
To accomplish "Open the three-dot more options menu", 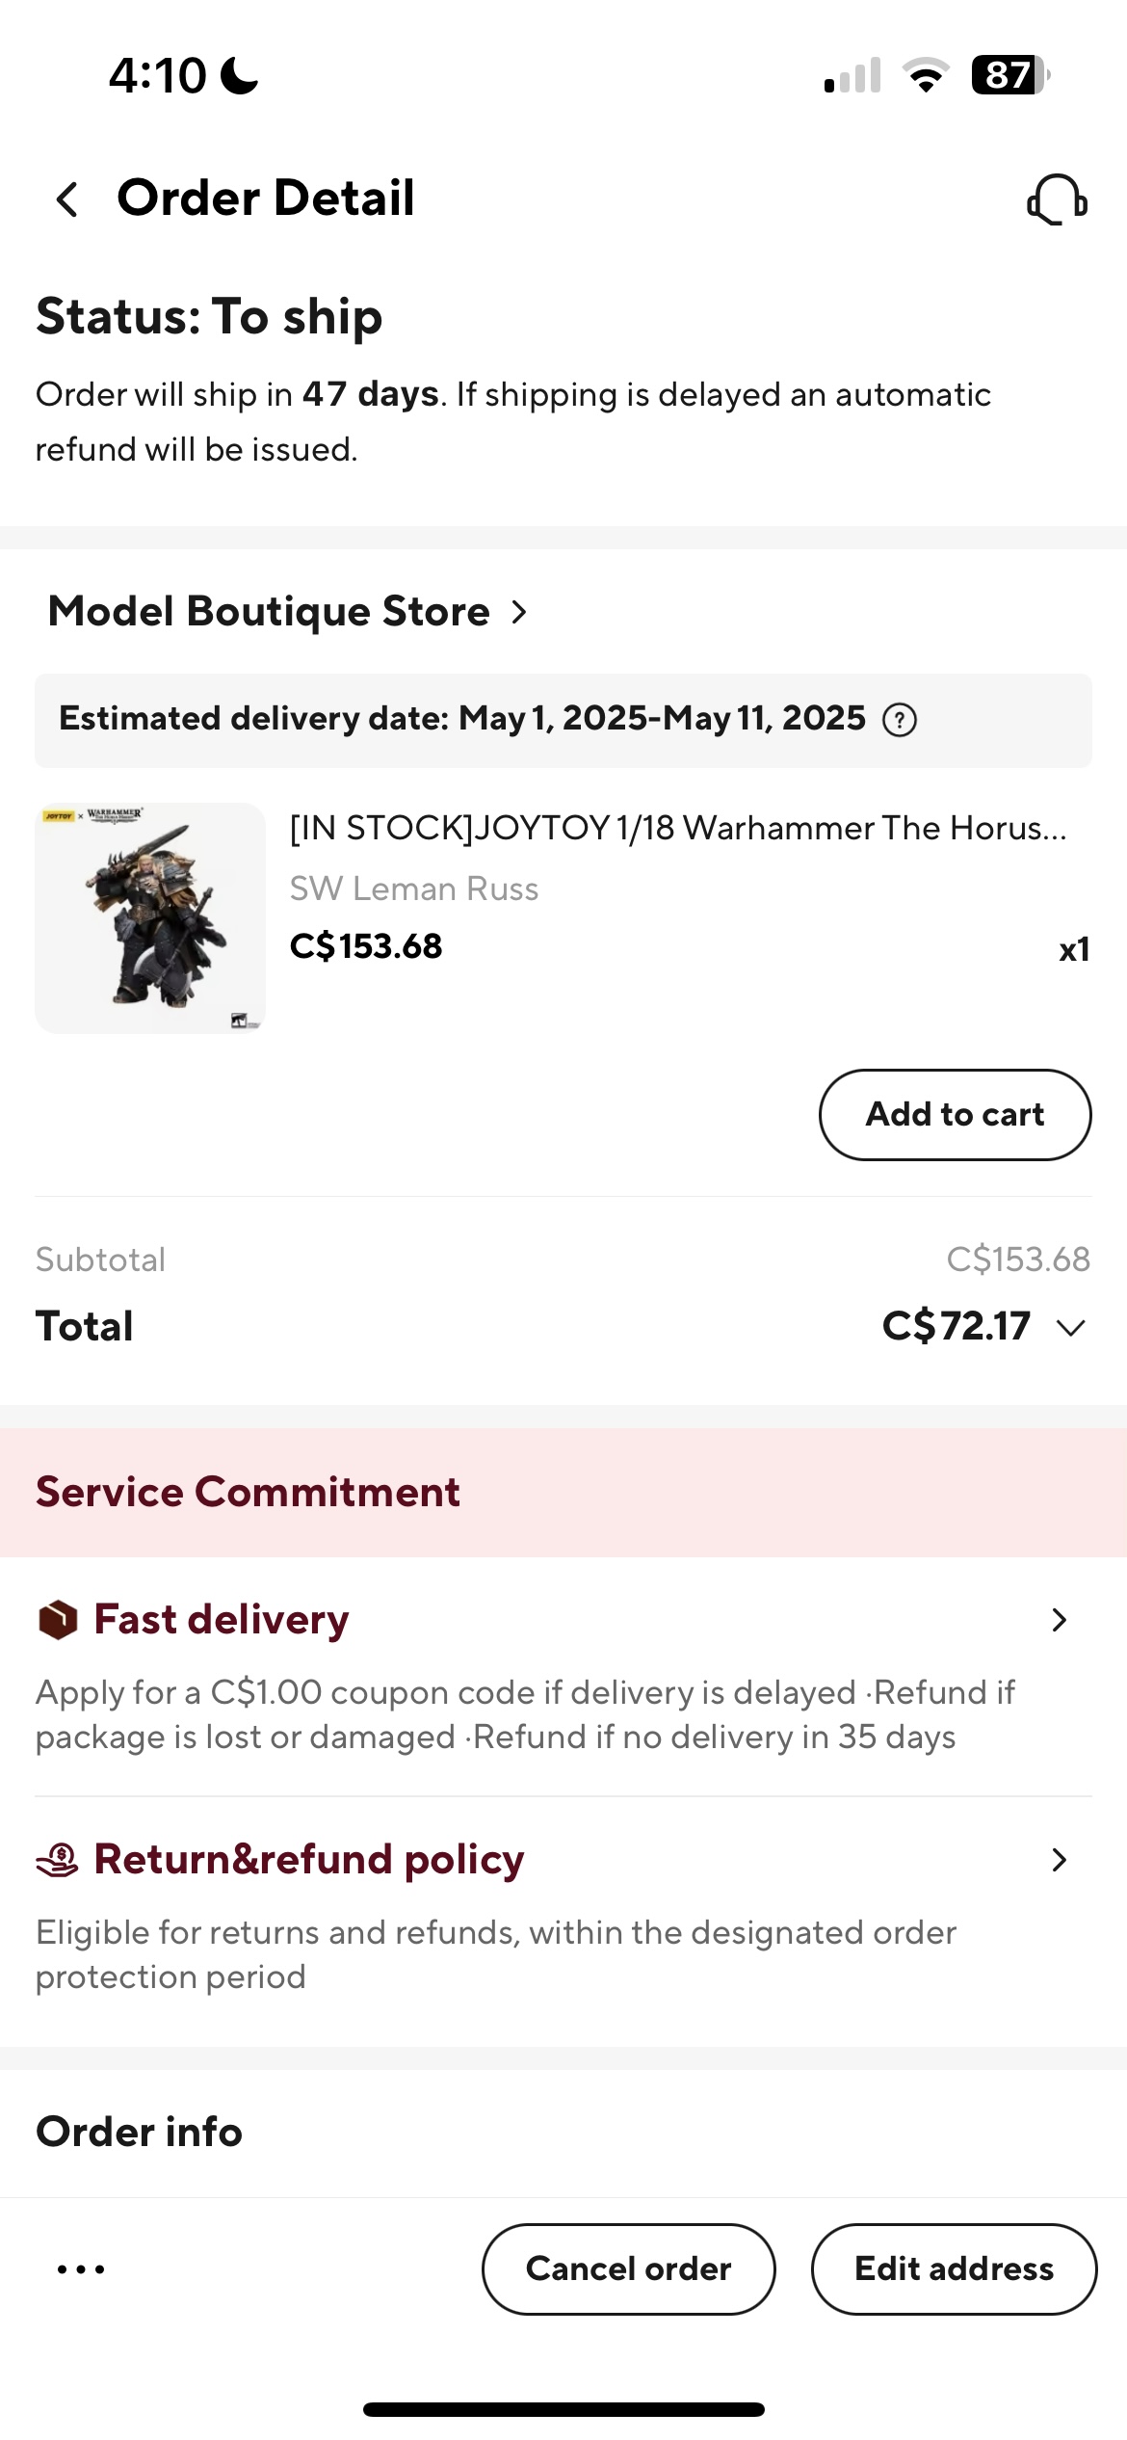I will coord(81,2269).
